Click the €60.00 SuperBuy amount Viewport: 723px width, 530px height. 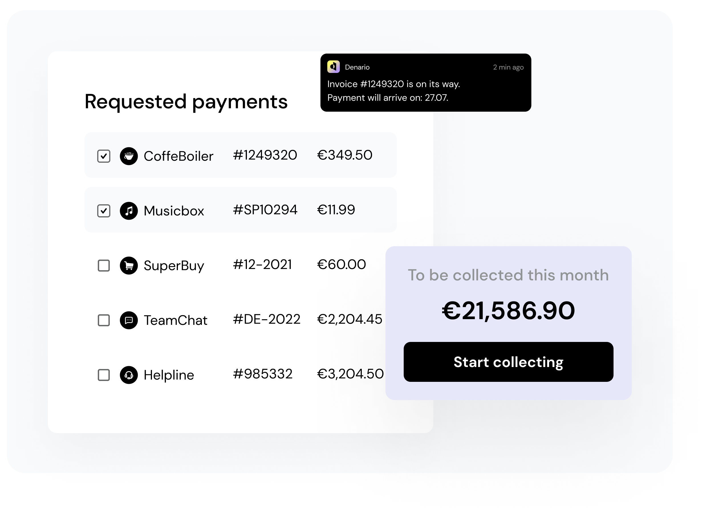tap(342, 265)
